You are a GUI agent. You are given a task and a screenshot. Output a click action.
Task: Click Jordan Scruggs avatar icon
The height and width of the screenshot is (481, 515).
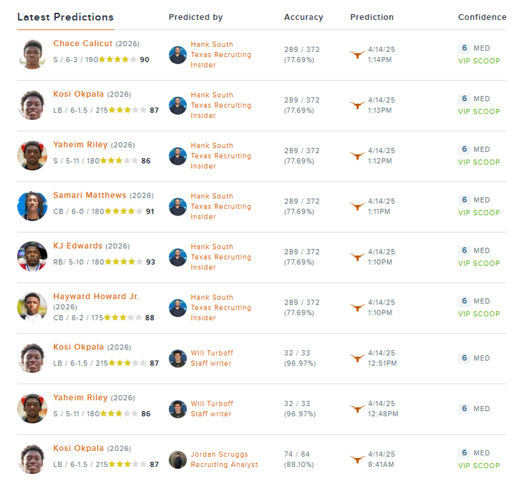point(178,459)
